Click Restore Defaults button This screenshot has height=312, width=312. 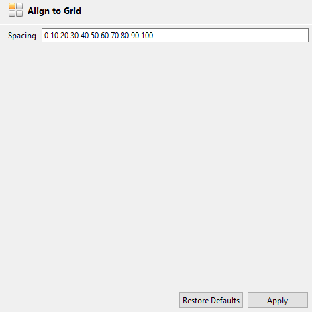[211, 300]
